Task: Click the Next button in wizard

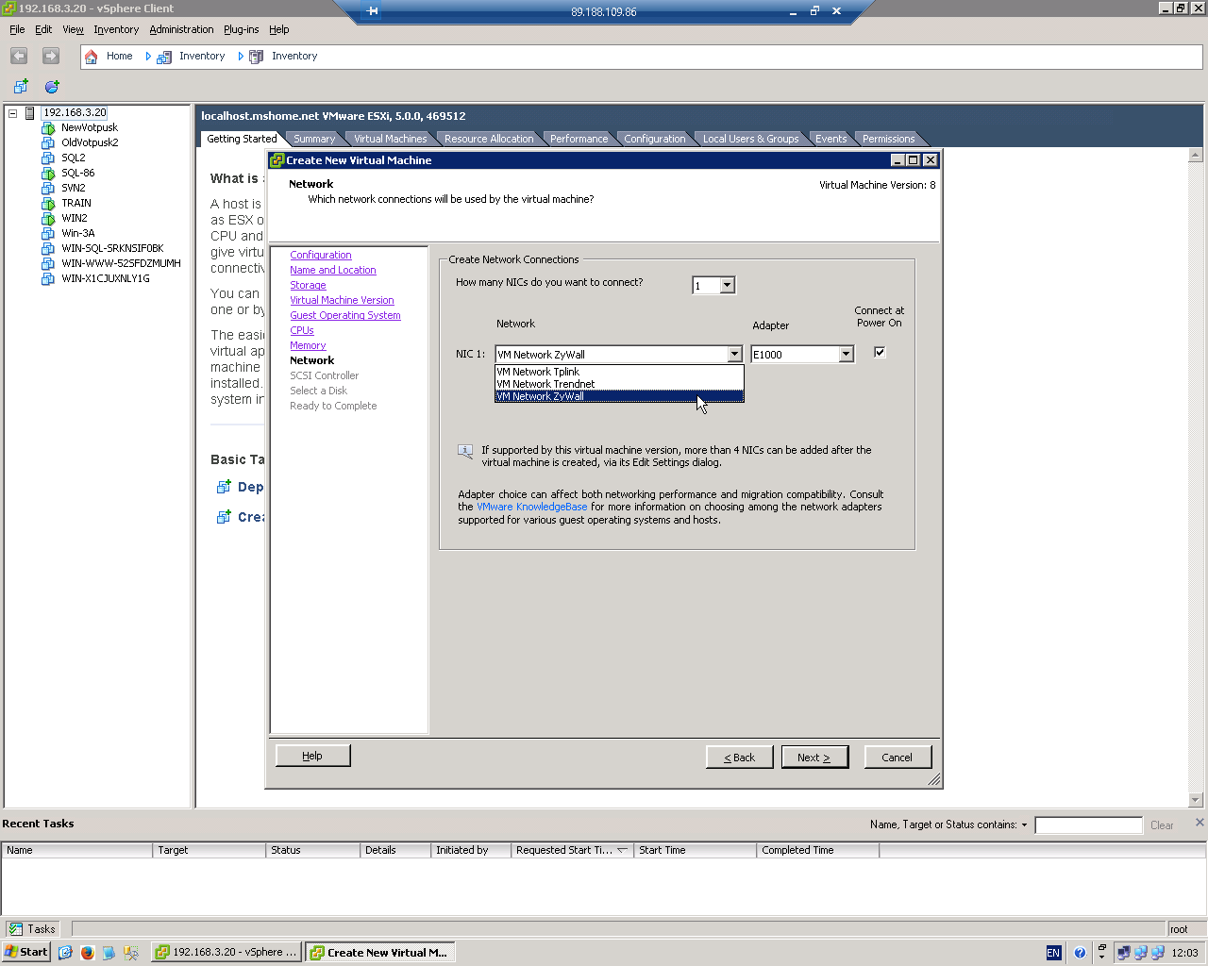Action: click(814, 758)
